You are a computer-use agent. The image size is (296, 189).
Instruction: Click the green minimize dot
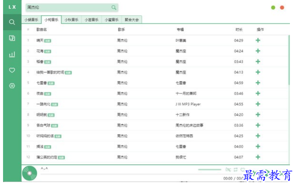click(273, 7)
